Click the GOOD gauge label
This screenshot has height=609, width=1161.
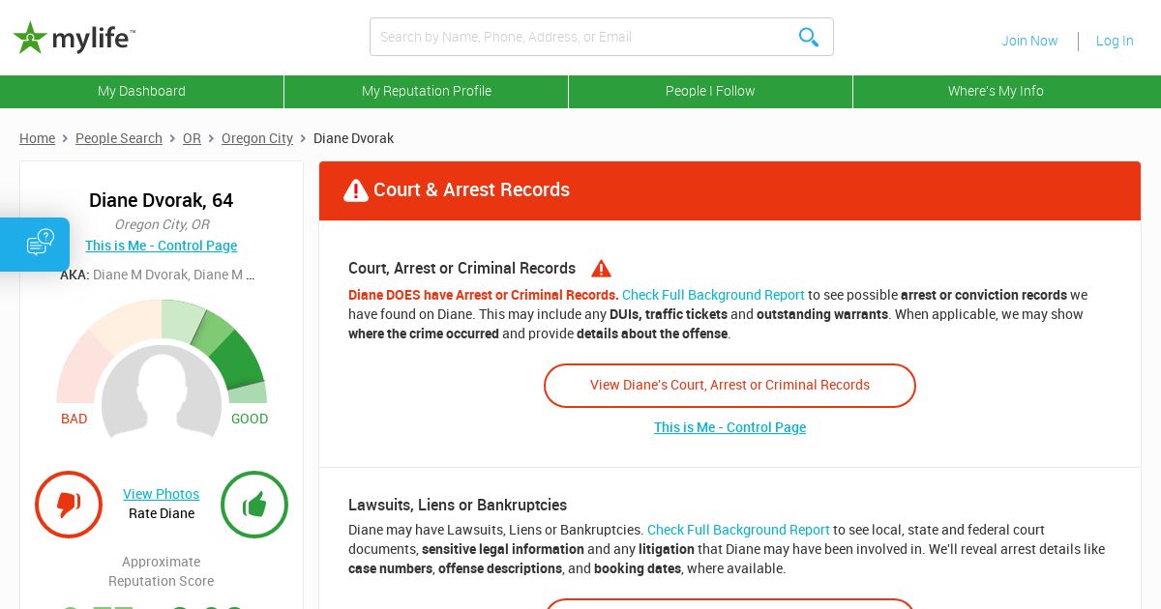point(250,419)
